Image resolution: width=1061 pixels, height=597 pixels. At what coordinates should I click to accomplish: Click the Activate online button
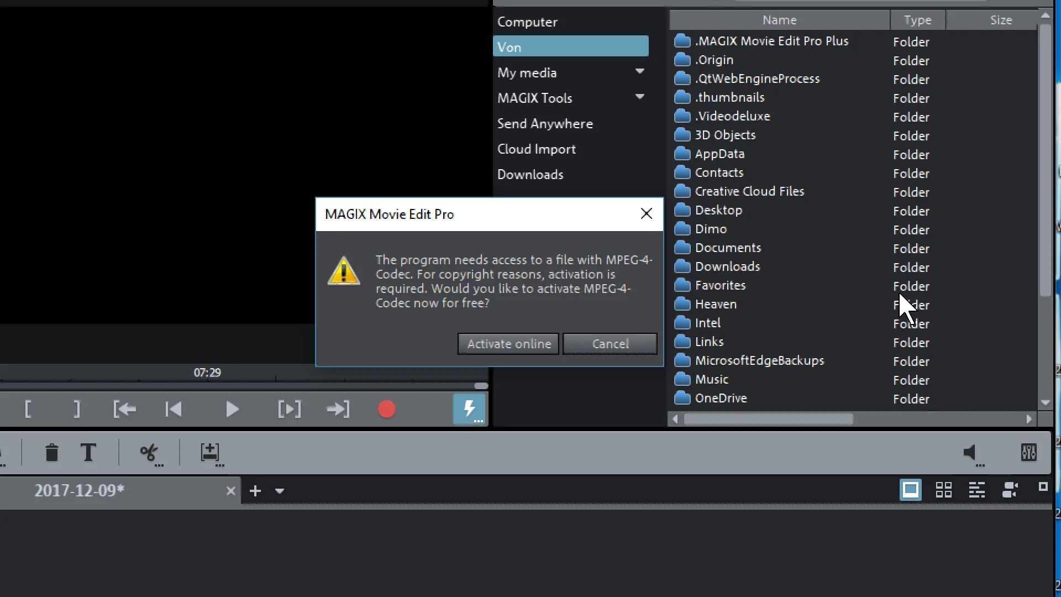[x=508, y=344]
